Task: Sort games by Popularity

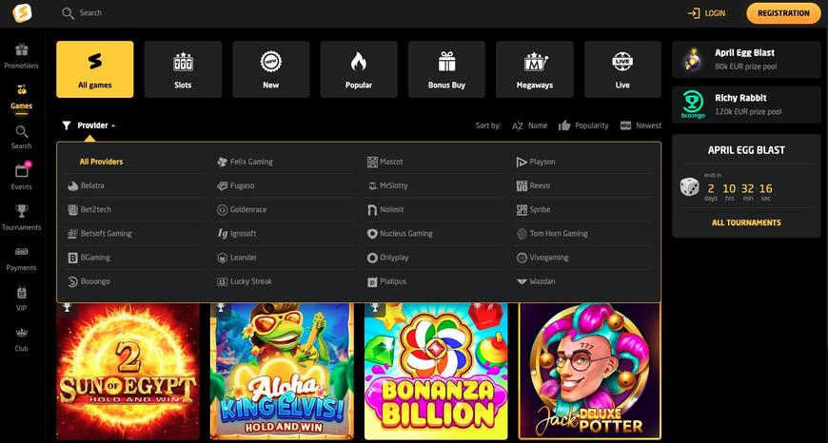Action: click(583, 125)
